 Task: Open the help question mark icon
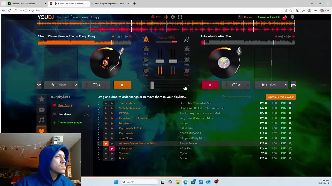[x=292, y=17]
